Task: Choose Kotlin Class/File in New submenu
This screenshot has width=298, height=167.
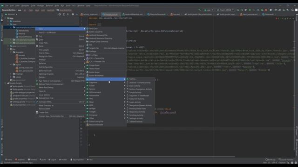Action: 106,32
